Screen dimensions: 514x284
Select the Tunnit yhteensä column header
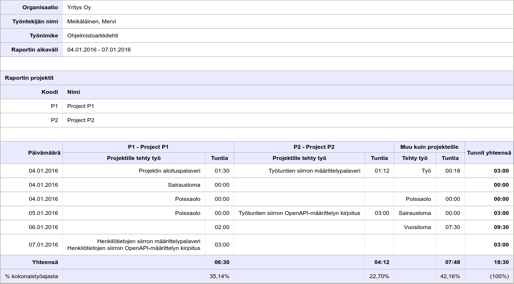(489, 152)
